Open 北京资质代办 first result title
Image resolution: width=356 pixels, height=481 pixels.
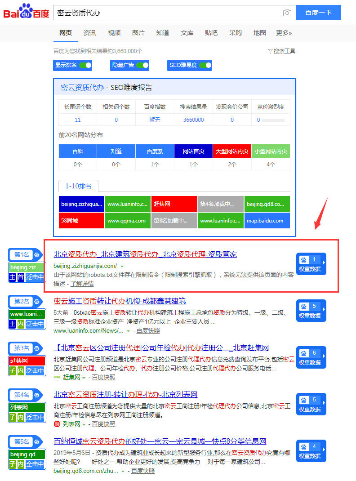click(145, 254)
